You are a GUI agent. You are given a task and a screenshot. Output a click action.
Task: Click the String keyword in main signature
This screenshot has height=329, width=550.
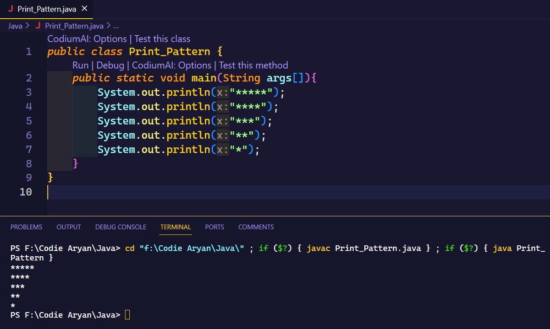tap(242, 78)
